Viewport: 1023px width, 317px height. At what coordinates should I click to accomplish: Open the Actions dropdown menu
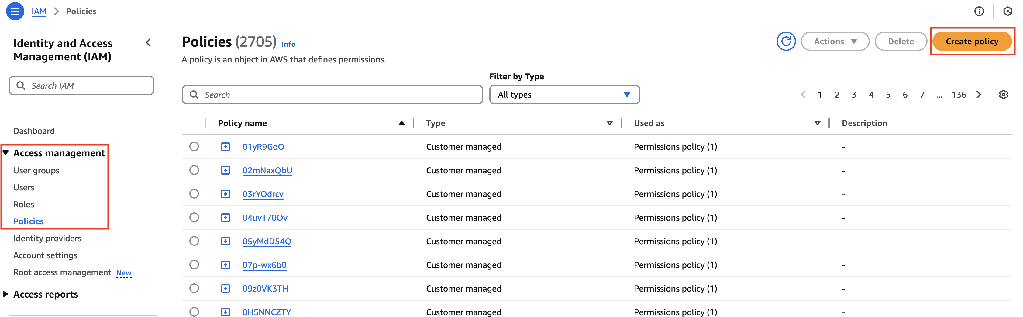coord(835,42)
